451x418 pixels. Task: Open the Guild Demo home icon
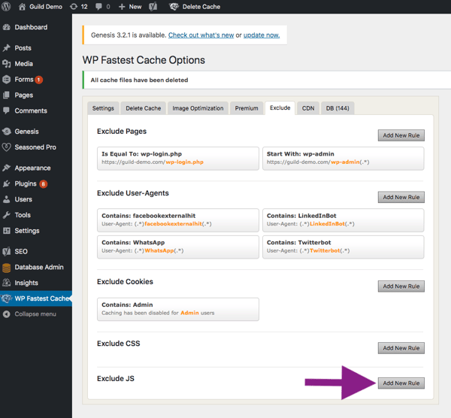(22, 7)
